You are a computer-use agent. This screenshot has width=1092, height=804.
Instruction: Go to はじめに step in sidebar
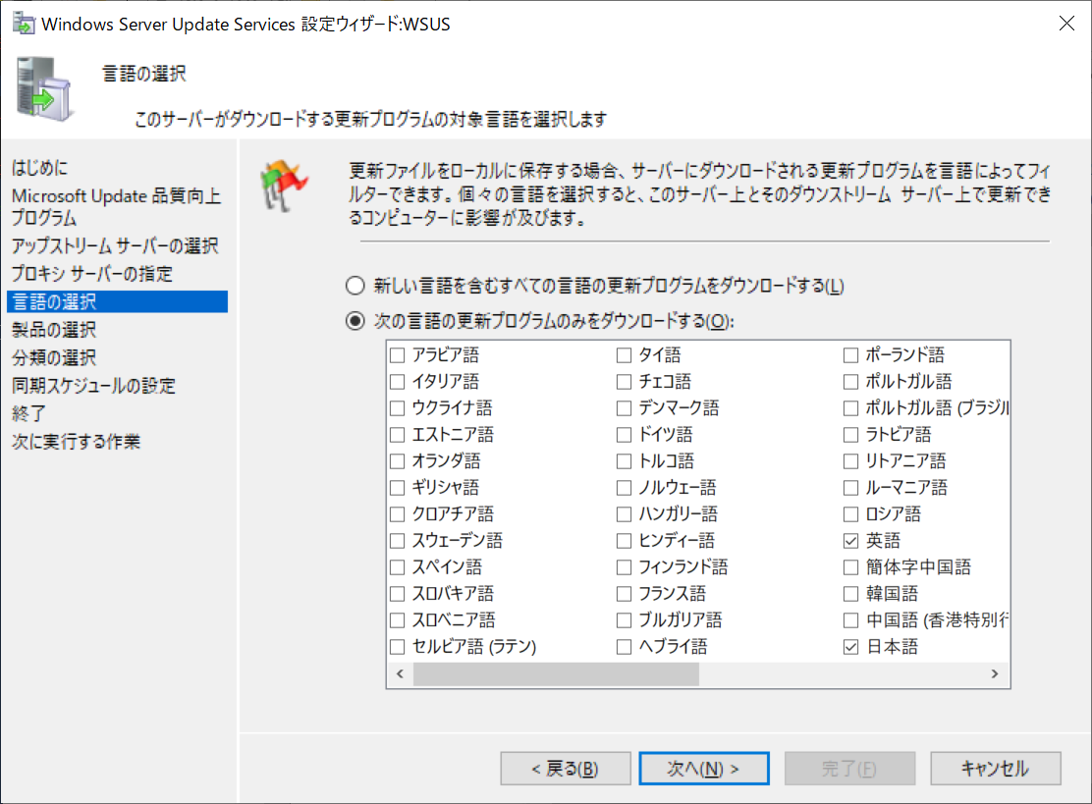tap(39, 167)
